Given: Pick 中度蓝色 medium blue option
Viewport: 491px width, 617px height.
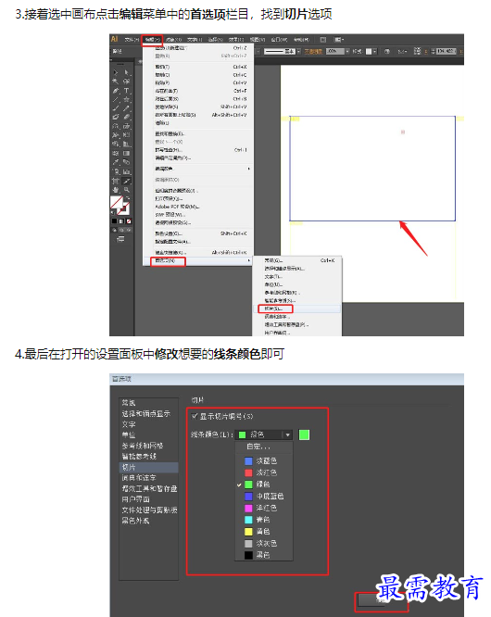Looking at the screenshot, I should [264, 497].
